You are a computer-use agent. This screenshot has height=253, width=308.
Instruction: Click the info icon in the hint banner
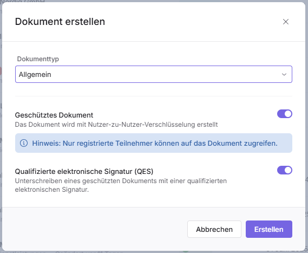[24, 143]
